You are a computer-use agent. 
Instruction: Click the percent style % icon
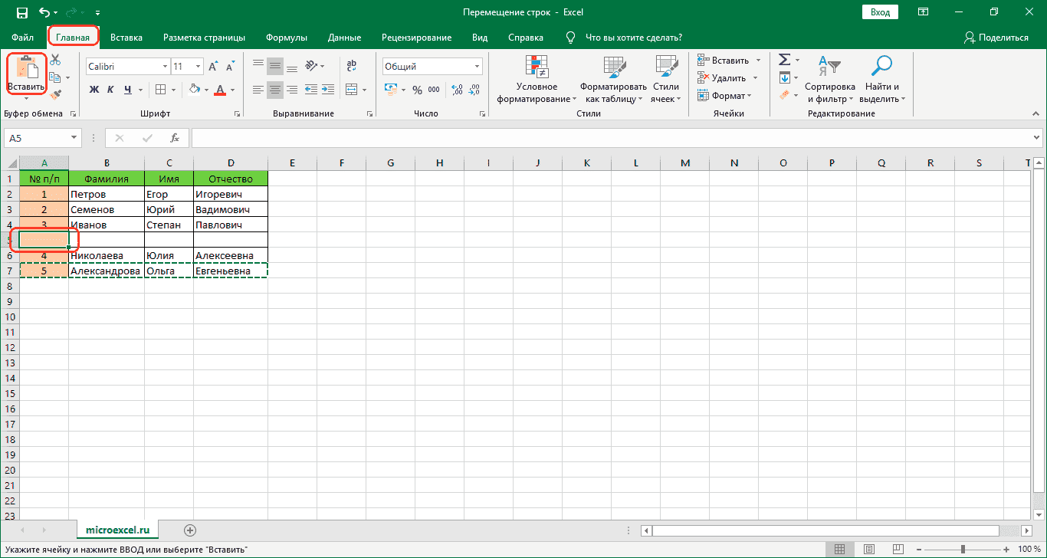pos(418,90)
